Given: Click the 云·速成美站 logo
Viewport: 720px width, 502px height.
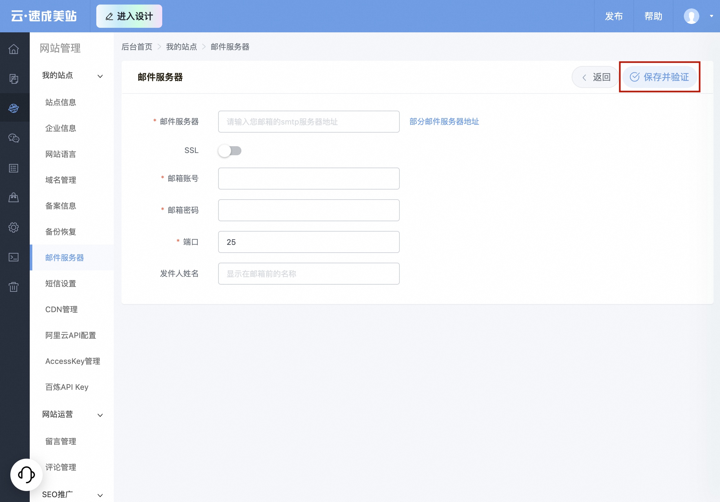Looking at the screenshot, I should (44, 16).
